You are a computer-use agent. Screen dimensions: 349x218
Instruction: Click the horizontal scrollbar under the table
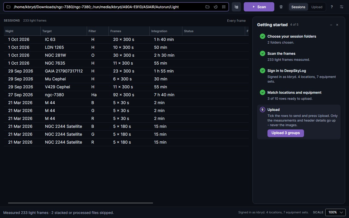pos(80,203)
